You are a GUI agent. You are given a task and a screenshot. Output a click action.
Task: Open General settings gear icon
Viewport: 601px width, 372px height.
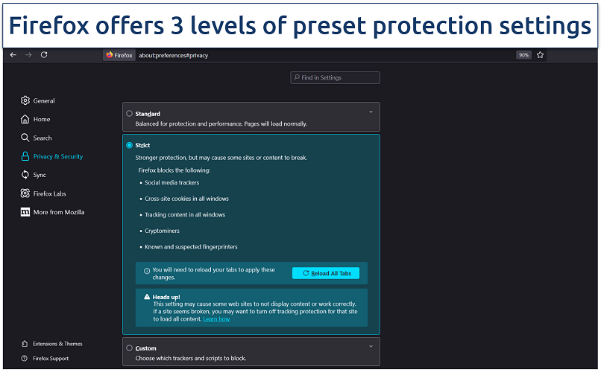tap(25, 100)
